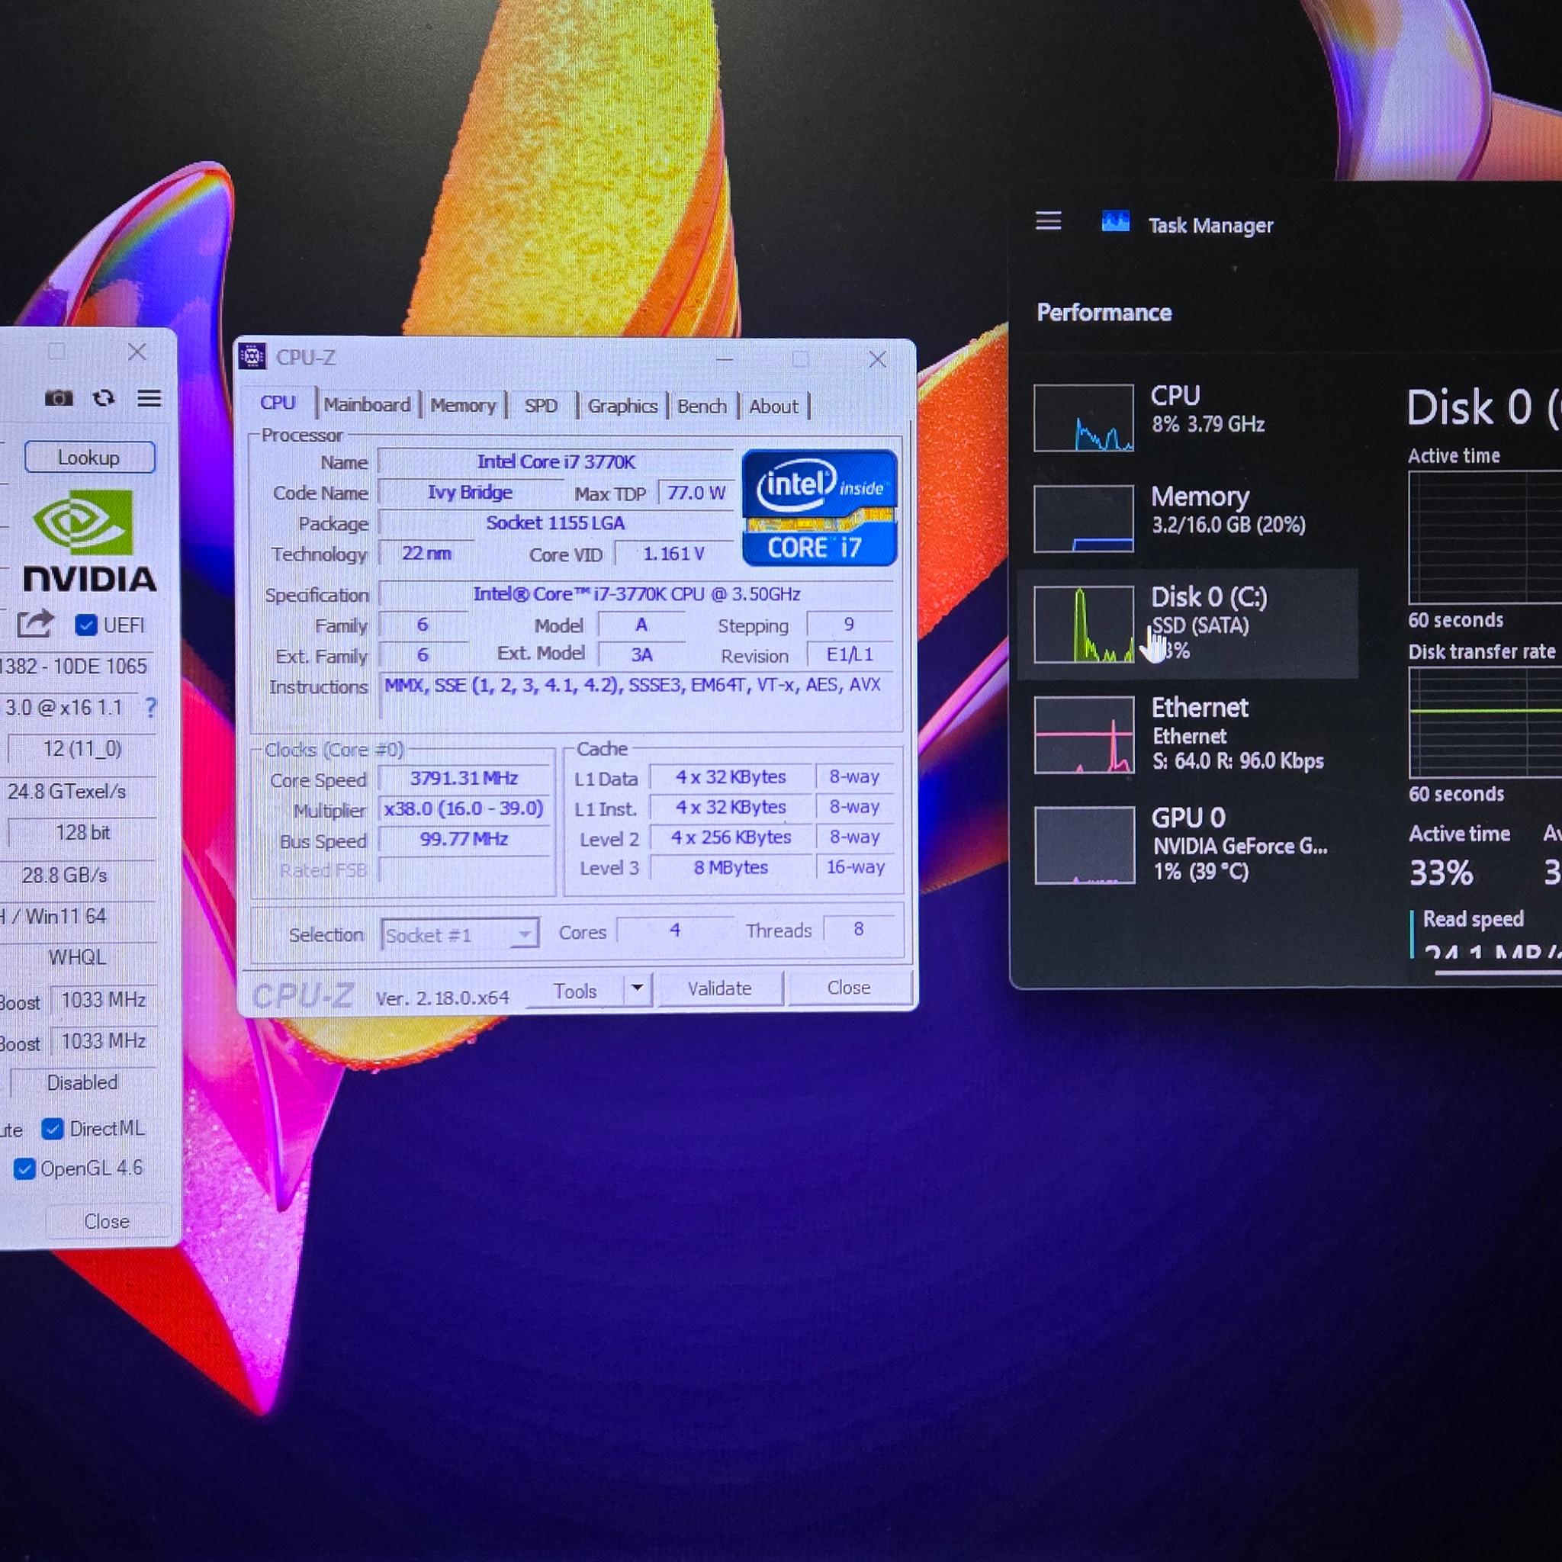Screen dimensions: 1562x1562
Task: Click the CPU-Z title bar app icon
Action: click(x=253, y=355)
